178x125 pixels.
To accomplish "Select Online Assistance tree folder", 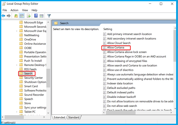I will point(35,44).
